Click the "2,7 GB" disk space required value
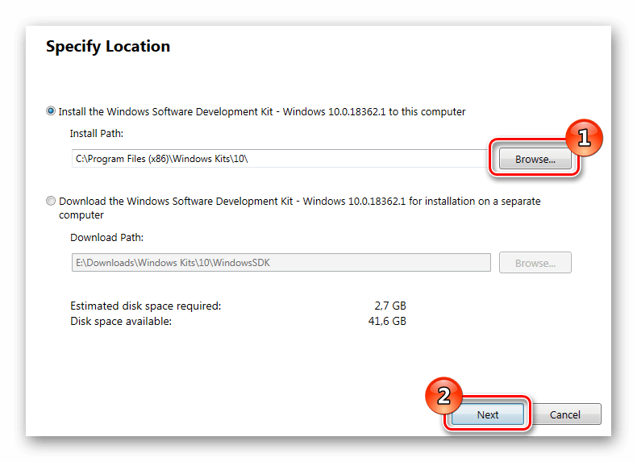Image resolution: width=637 pixels, height=462 pixels. 390,306
